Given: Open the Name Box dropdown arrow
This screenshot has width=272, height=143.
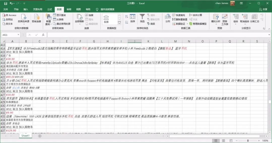Looking at the screenshot, I should (x=18, y=35).
